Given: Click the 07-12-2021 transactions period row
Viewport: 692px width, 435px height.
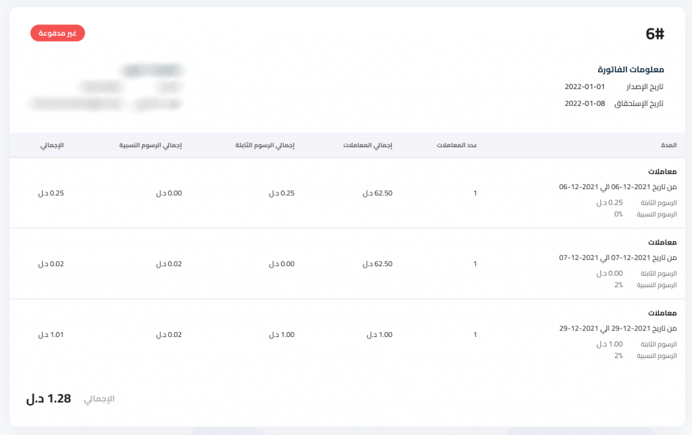Looking at the screenshot, I should pos(618,257).
